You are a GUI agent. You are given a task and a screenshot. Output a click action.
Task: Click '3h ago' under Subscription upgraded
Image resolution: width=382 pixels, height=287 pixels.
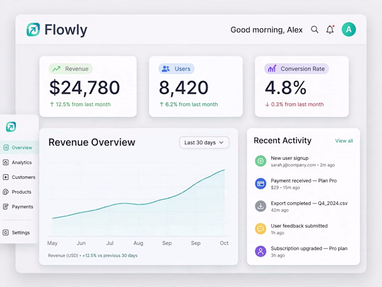tap(278, 255)
